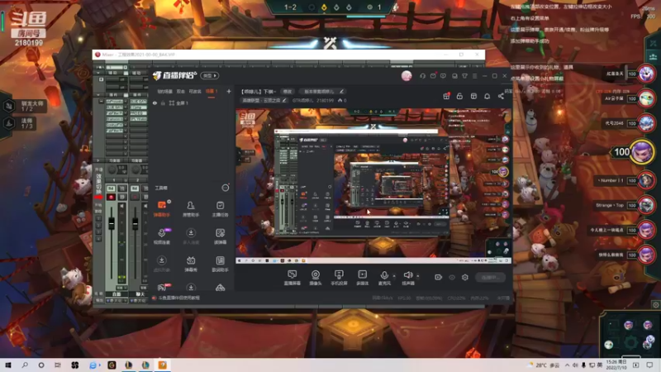Add a 摄像头 camera source
Screen dimensions: 661x372
click(316, 278)
